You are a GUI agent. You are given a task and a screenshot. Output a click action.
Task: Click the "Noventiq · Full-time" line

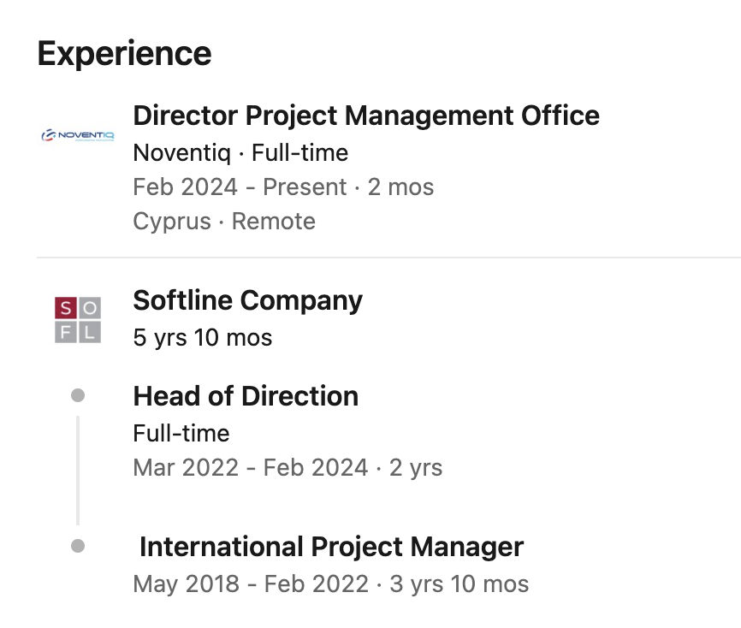click(x=240, y=153)
